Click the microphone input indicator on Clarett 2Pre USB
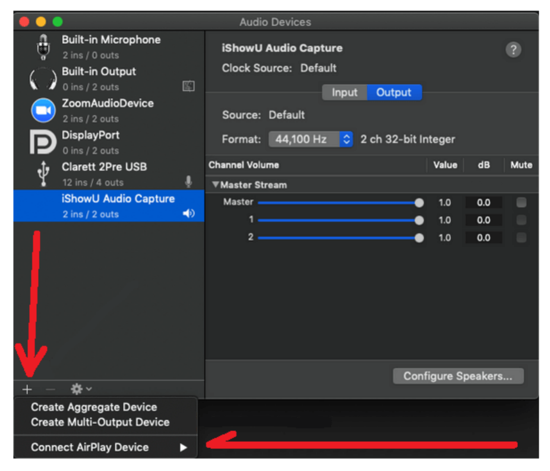The image size is (550, 471). coord(188,181)
